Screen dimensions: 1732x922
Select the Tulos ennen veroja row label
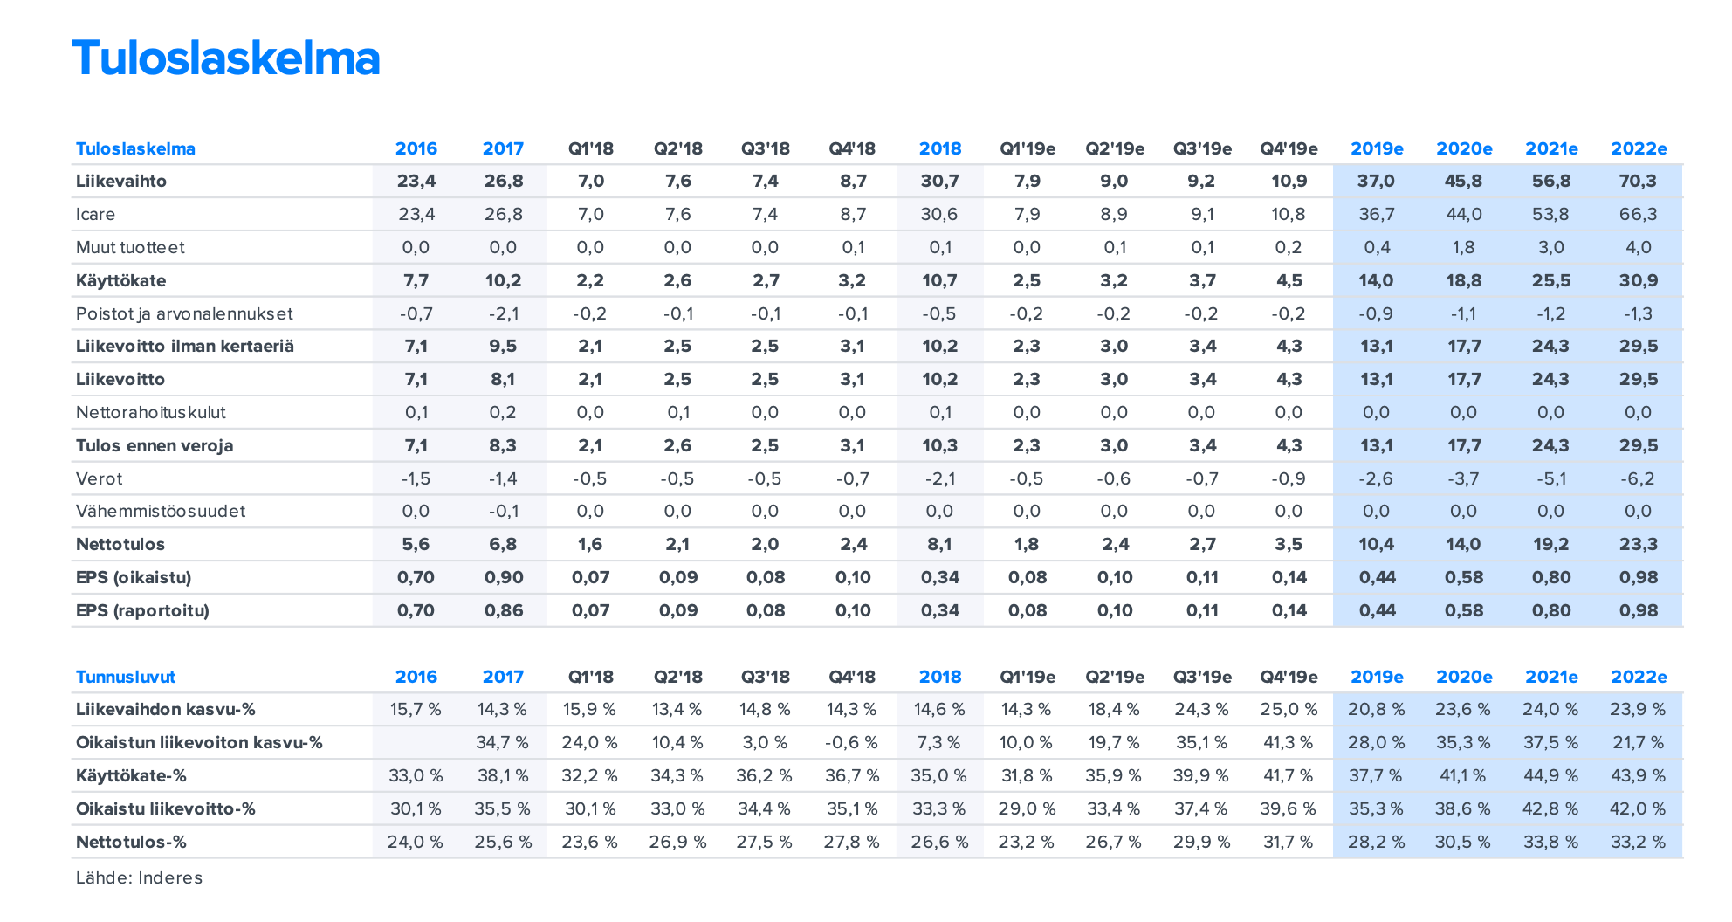click(x=155, y=445)
